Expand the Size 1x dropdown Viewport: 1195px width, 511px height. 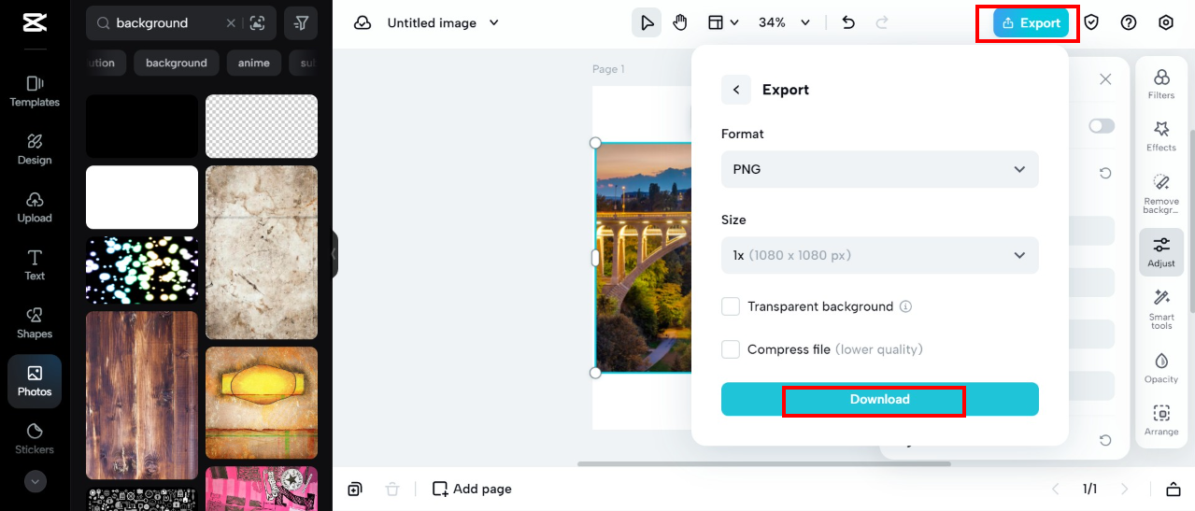[879, 255]
